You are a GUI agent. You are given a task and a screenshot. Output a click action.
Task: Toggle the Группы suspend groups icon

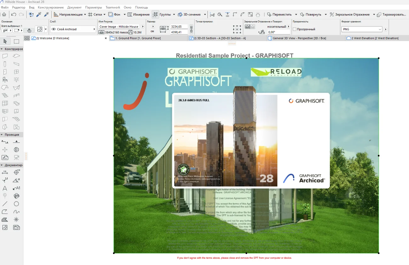pos(156,14)
